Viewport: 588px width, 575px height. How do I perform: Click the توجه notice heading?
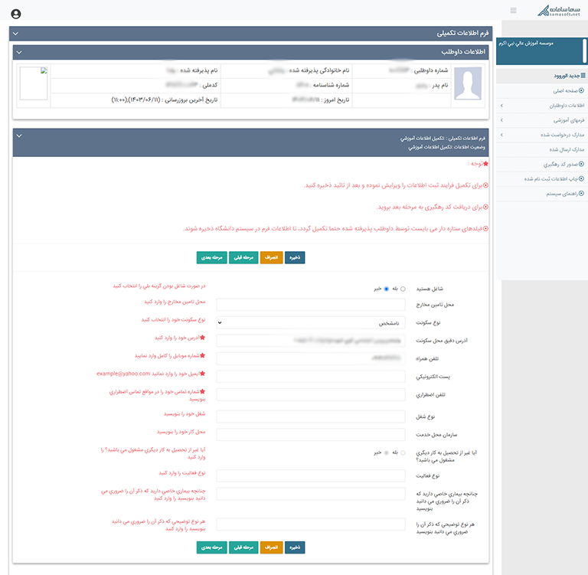click(x=478, y=164)
